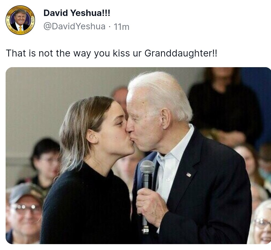Click the yellow tie inside the avatar
This screenshot has width=271, height=250.
pos(21,29)
